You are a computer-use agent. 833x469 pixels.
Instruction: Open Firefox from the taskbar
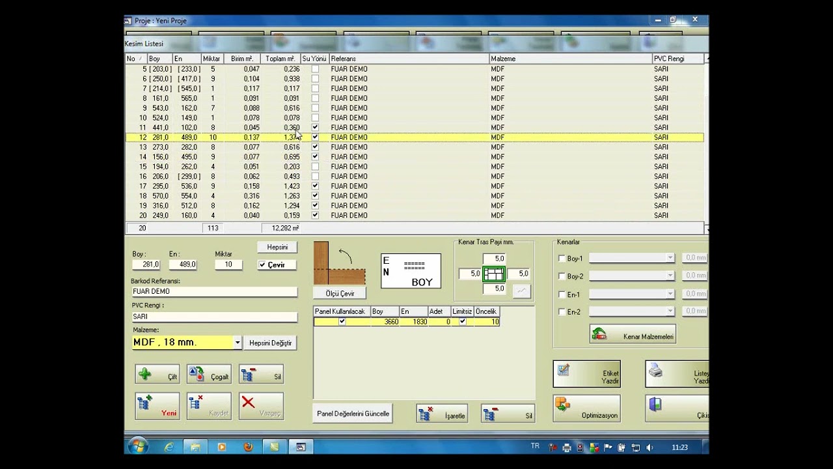coord(248,447)
